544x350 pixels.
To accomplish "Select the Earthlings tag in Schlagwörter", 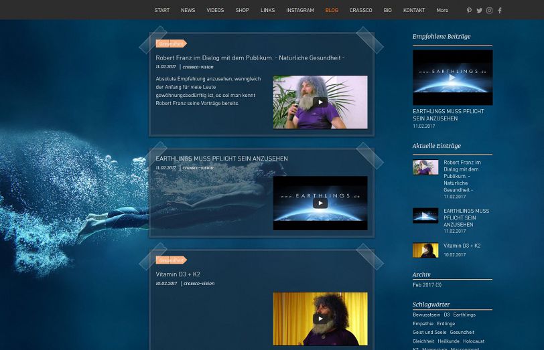I will [x=464, y=315].
